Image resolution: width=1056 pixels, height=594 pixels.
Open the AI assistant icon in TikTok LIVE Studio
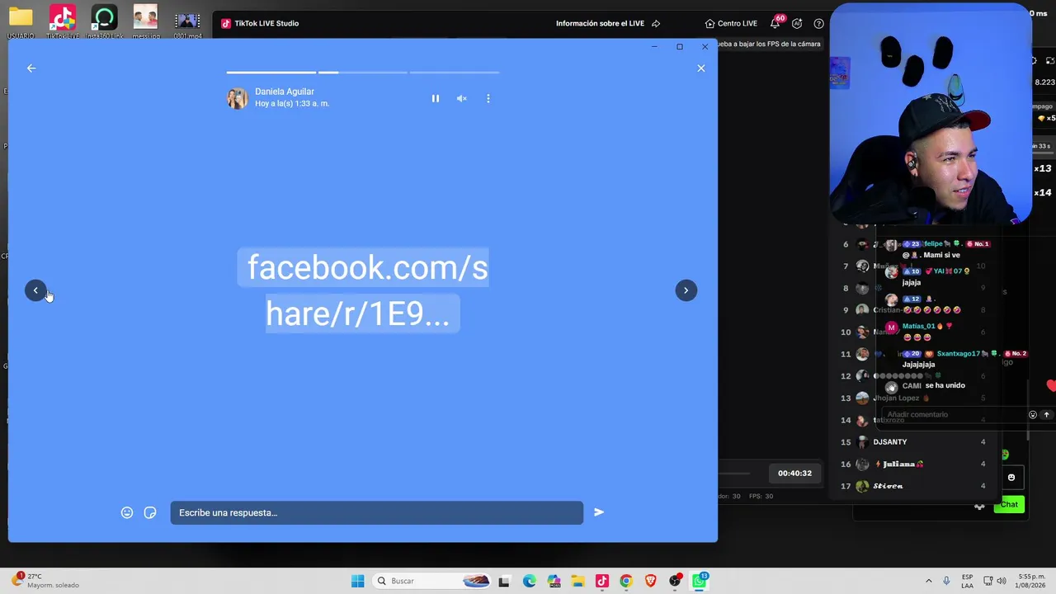coord(797,23)
